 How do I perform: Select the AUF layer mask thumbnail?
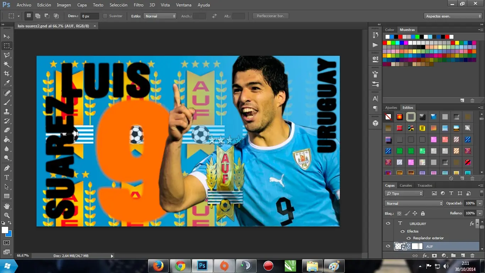[x=417, y=246]
